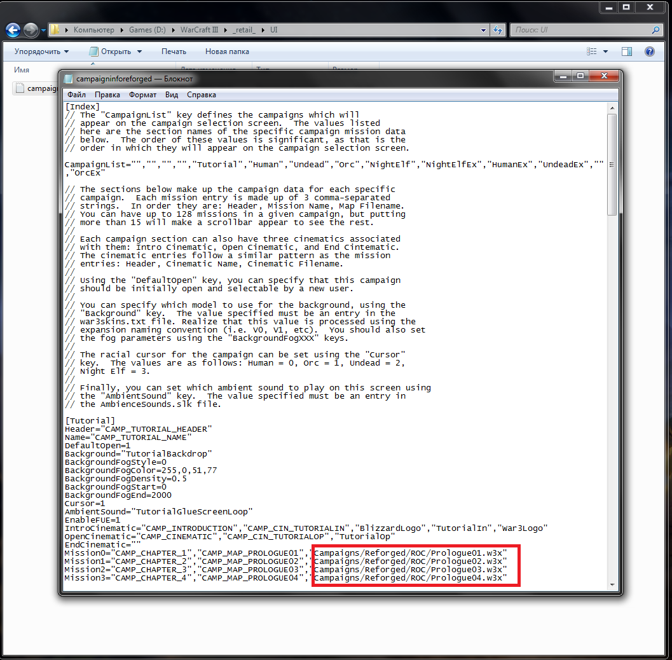Expand the chevron after Компьютер in path
Image resolution: width=672 pixels, height=660 pixels.
click(x=121, y=30)
